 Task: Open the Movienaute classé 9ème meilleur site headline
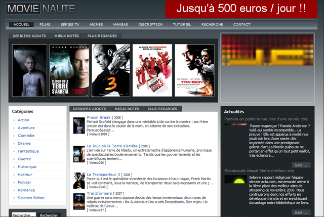pyautogui.click(x=259, y=170)
